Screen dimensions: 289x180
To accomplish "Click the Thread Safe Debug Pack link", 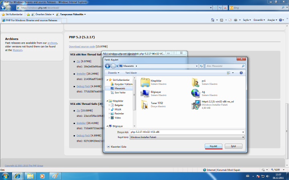I will point(83,136).
